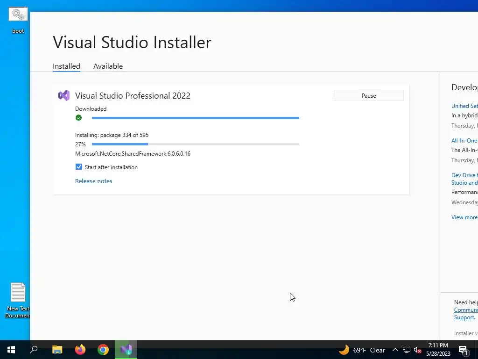
Task: Select the New Text Document desktop file
Action: pyautogui.click(x=18, y=301)
